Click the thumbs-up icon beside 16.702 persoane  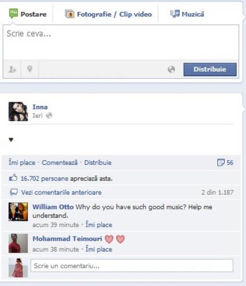[13, 177]
